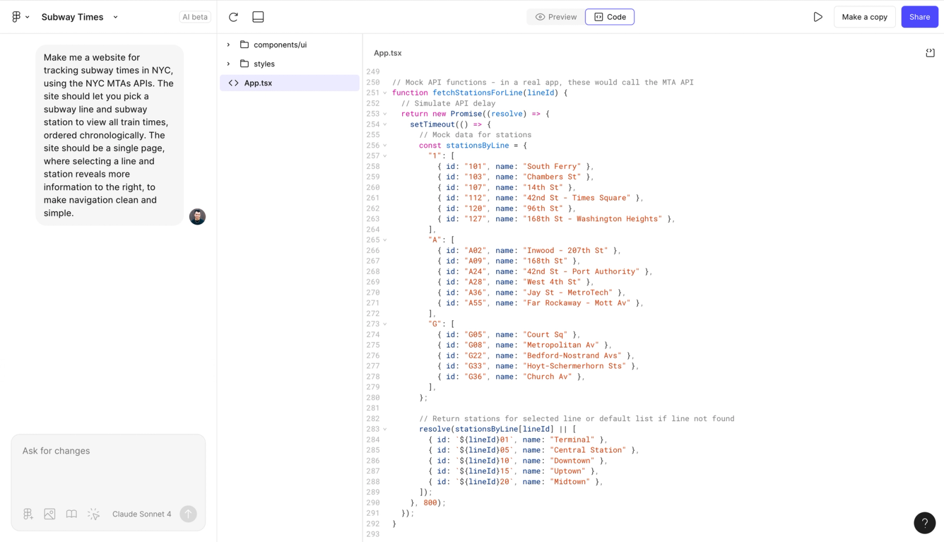This screenshot has width=944, height=542.
Task: Click the expand code editor icon
Action: [x=930, y=53]
